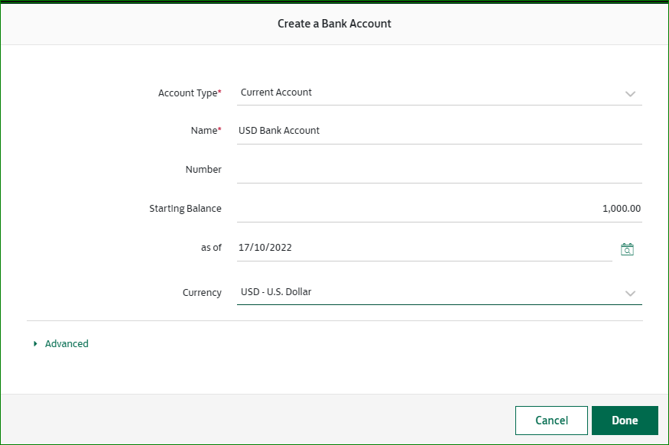
Task: Click the Currency label
Action: point(202,293)
